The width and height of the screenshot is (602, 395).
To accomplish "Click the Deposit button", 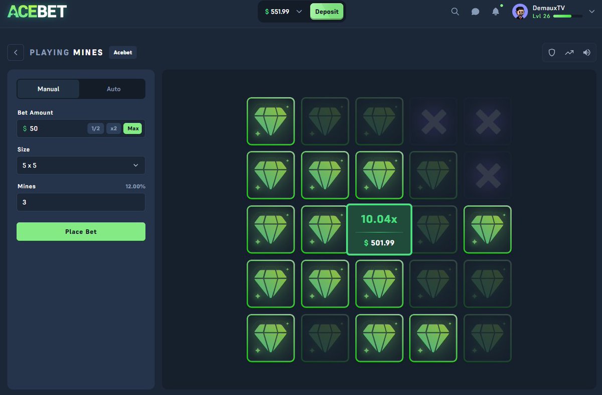I will pos(327,12).
